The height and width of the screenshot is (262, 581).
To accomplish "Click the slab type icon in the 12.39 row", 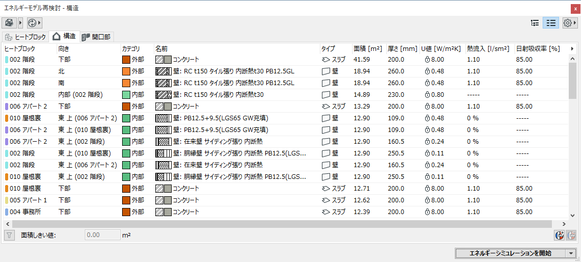I will tap(326, 212).
